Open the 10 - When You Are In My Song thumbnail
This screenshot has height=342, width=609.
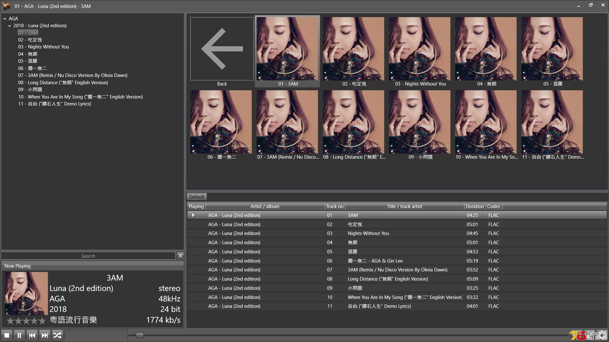coord(486,122)
